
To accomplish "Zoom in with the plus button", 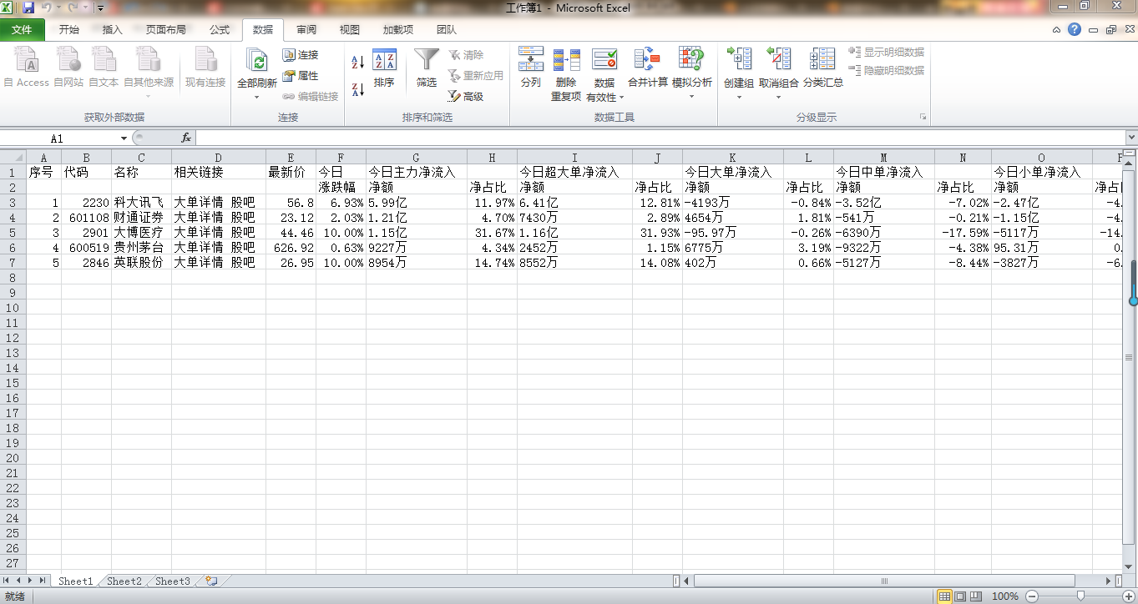I will [x=1127, y=596].
